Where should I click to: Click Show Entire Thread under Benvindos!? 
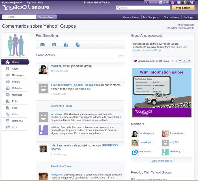coord(61,106)
